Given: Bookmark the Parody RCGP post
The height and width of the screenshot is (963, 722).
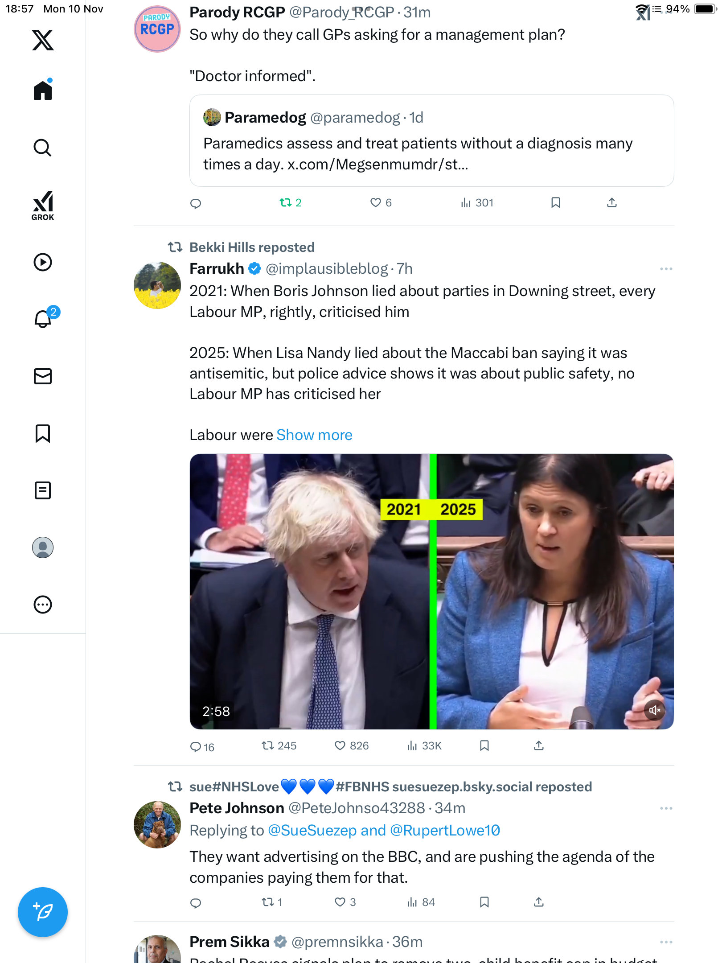Looking at the screenshot, I should pos(555,203).
